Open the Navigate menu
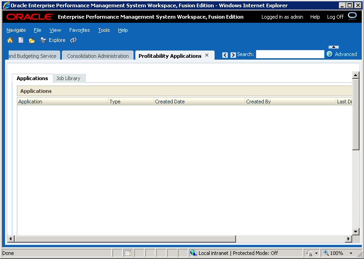Screen dimensions: 364x259 pyautogui.click(x=16, y=30)
